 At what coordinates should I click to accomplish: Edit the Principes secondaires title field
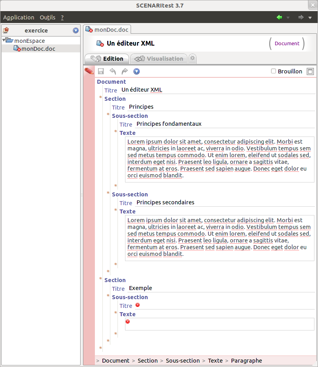tap(225, 203)
